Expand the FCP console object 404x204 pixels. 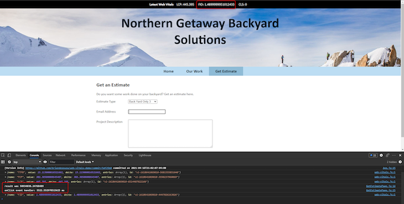(6, 177)
